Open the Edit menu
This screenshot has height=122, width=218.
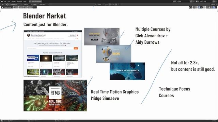click(x=9, y=1)
